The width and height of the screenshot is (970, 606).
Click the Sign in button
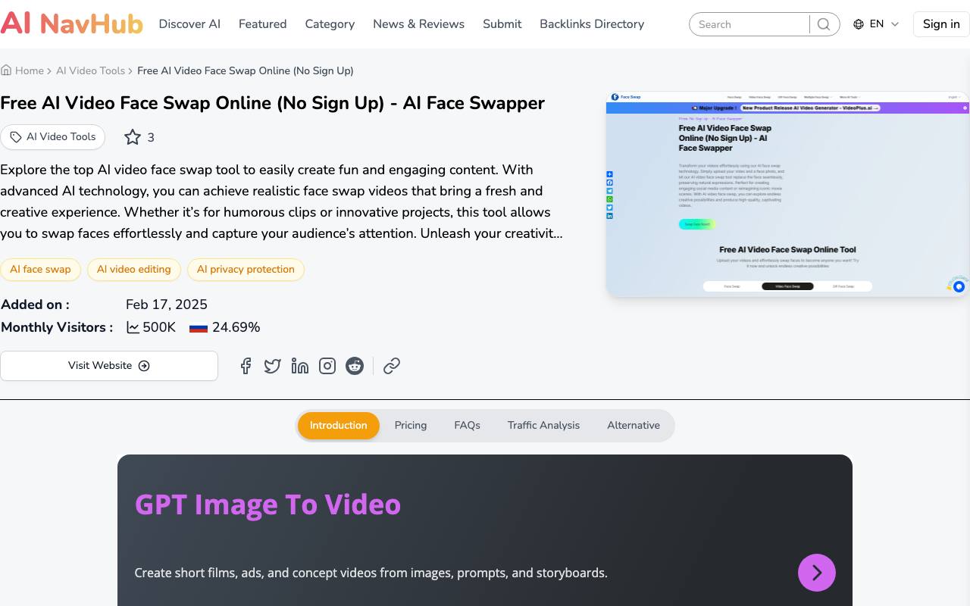[941, 24]
